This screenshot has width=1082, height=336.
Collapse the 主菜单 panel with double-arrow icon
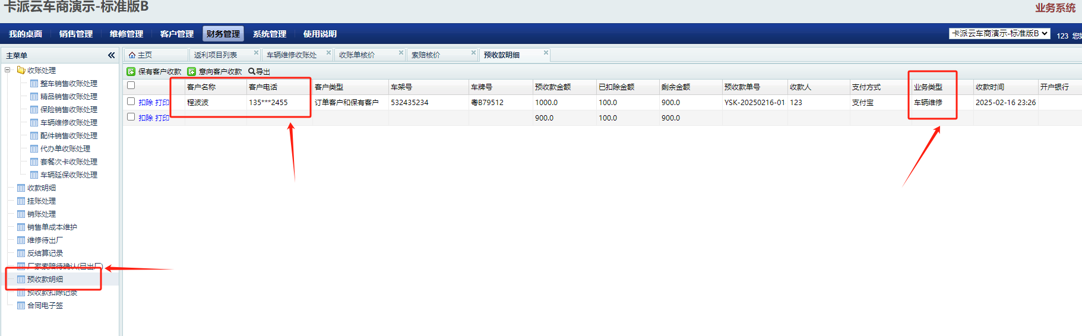click(111, 55)
